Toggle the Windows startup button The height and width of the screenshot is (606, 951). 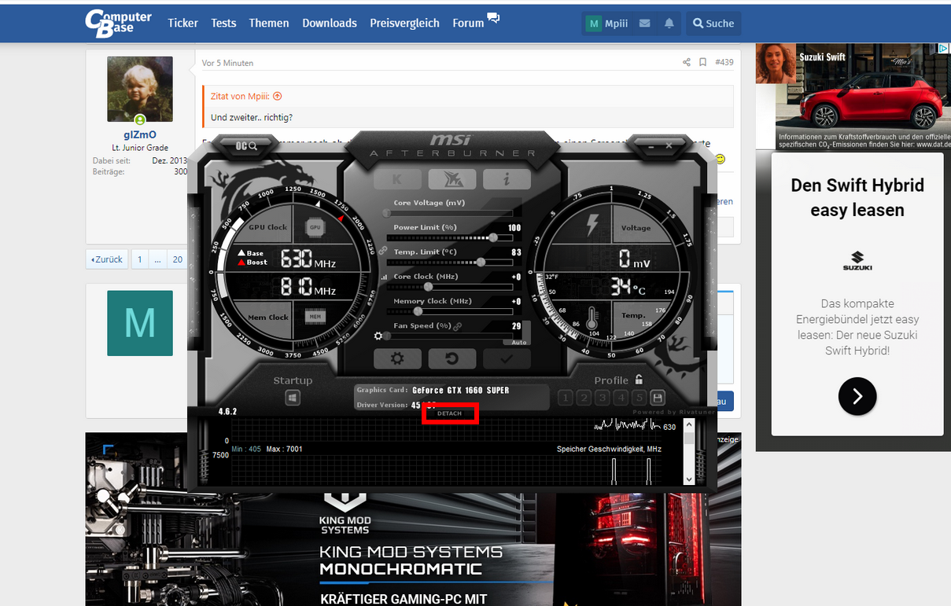pos(293,398)
